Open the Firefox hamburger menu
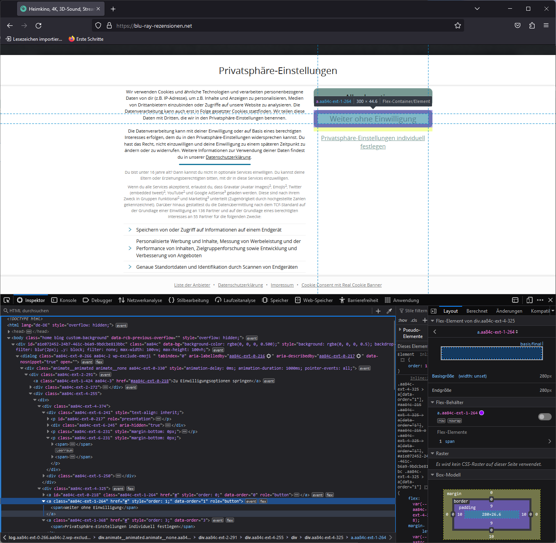 click(x=546, y=25)
